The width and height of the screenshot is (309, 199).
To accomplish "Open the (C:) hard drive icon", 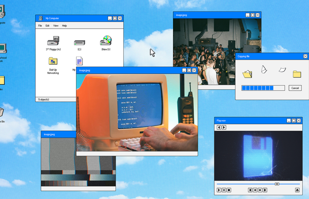I will pos(79,42).
